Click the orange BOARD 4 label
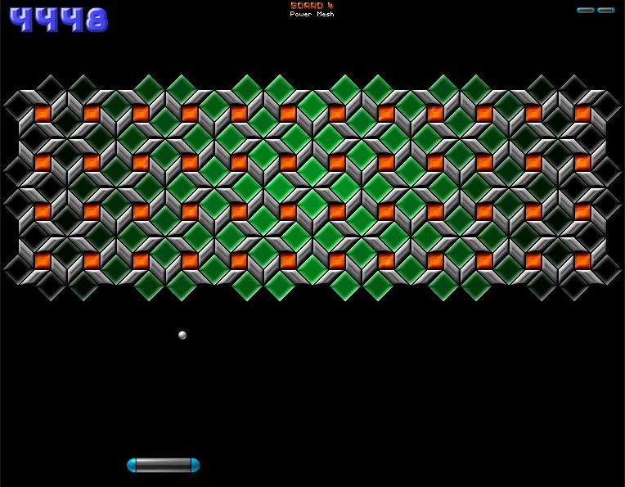Image resolution: width=625 pixels, height=487 pixels. coord(312,6)
